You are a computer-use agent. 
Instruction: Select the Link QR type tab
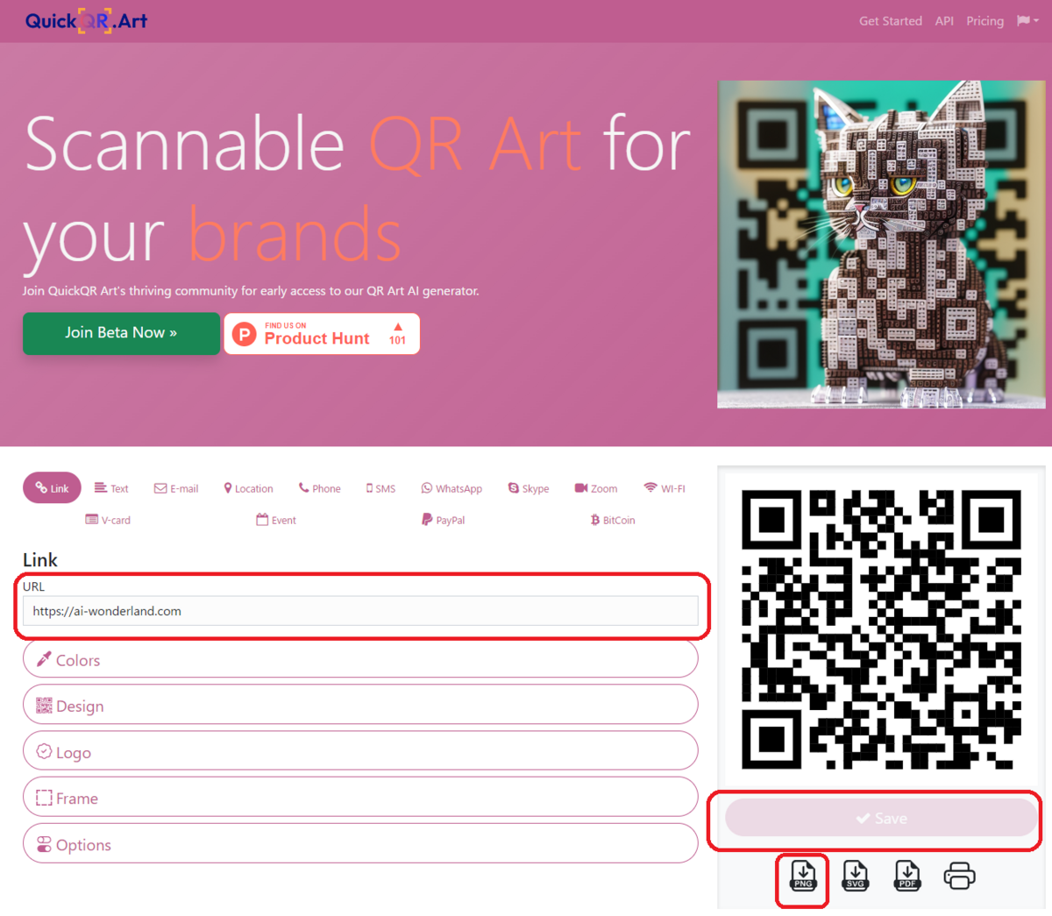tap(52, 488)
